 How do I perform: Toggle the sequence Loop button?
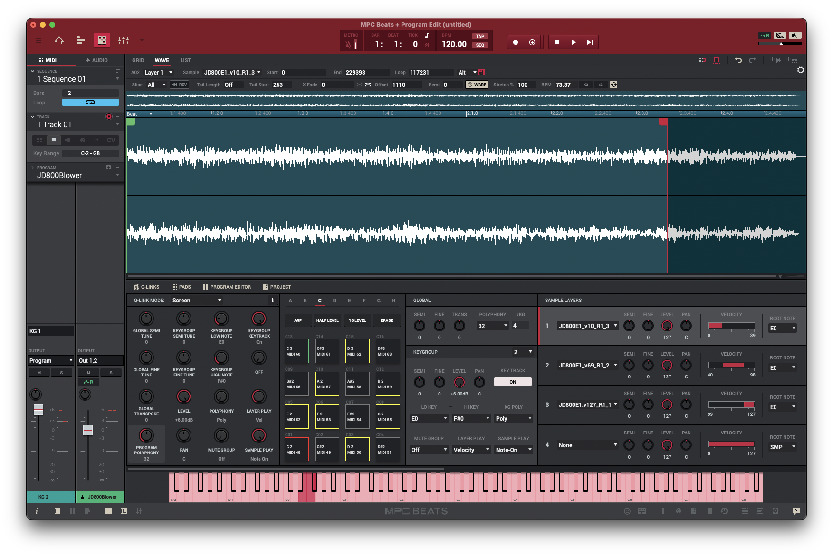[90, 103]
